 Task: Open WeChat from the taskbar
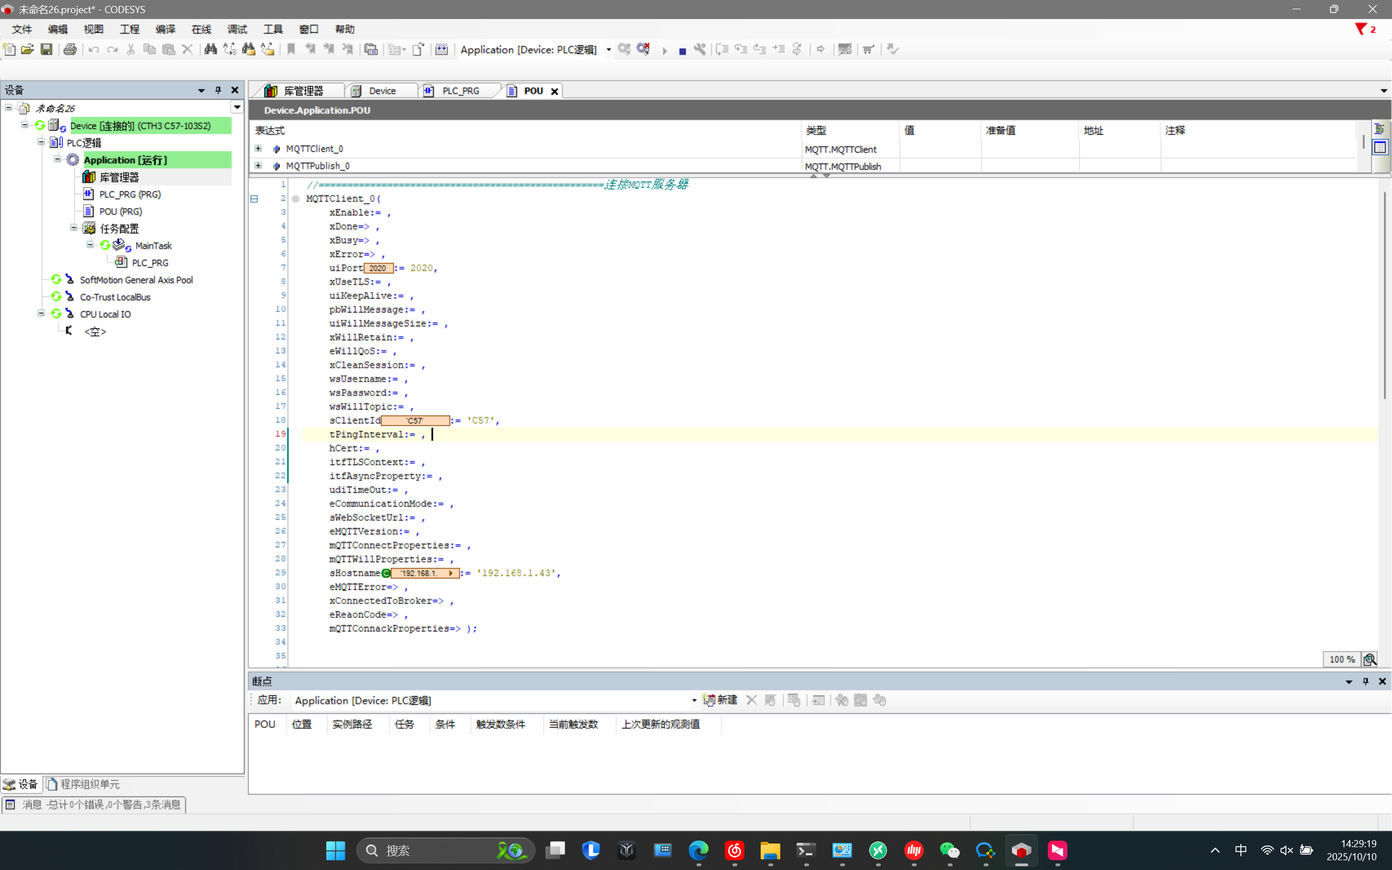tap(950, 850)
